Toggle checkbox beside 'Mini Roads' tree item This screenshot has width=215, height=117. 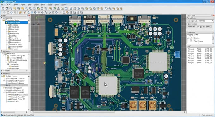[x=9, y=29]
